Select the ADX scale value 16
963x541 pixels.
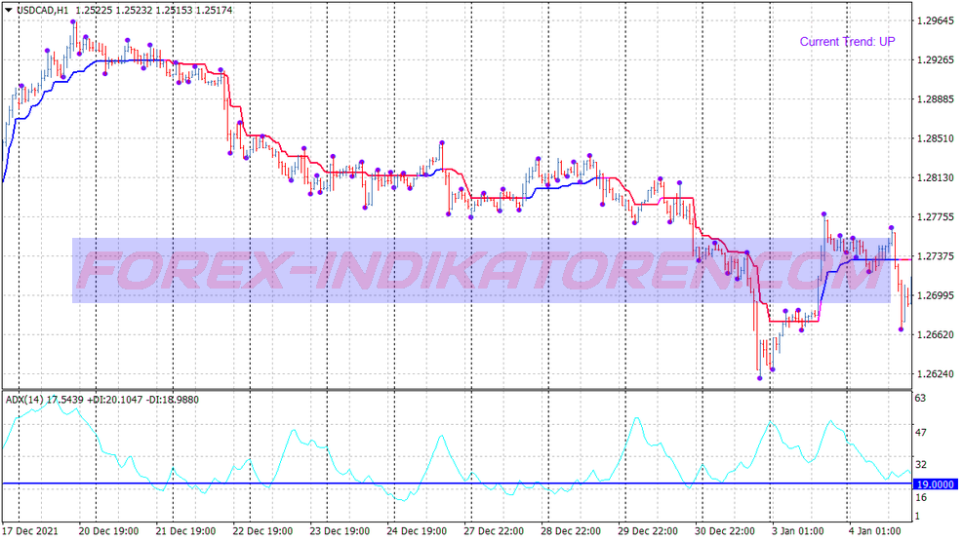pos(920,497)
